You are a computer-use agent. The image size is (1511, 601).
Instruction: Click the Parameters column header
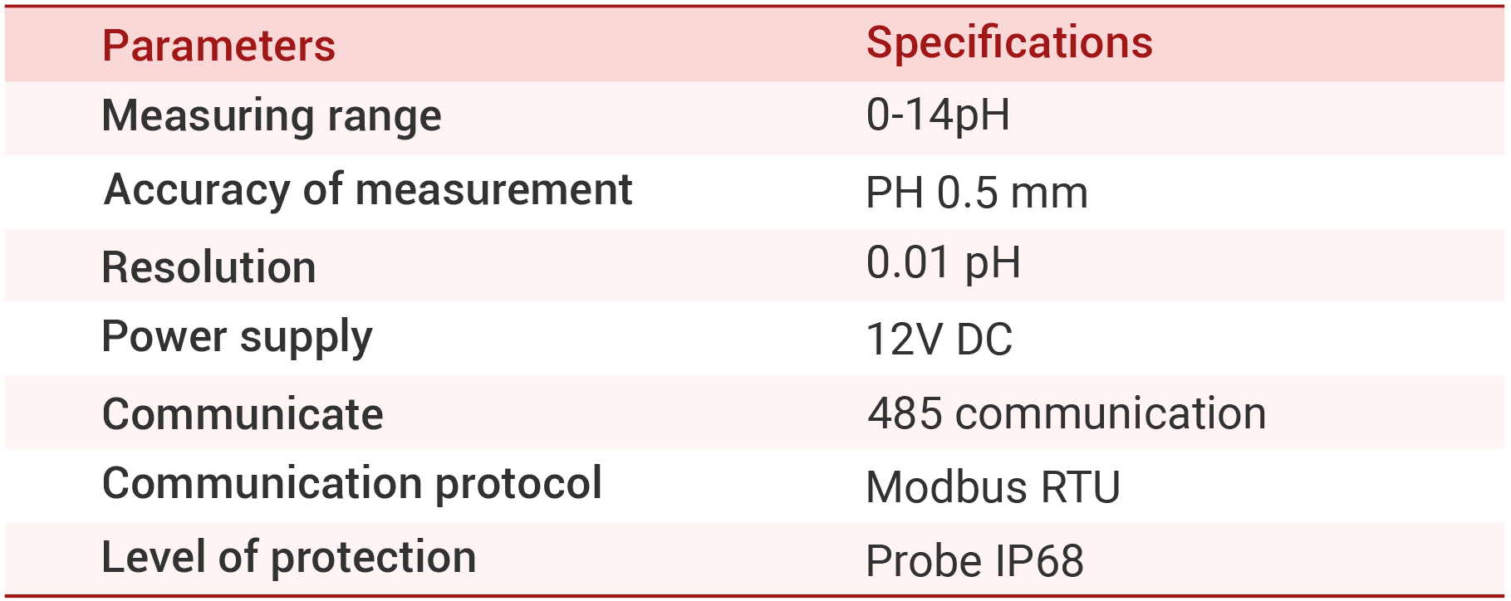click(x=218, y=46)
